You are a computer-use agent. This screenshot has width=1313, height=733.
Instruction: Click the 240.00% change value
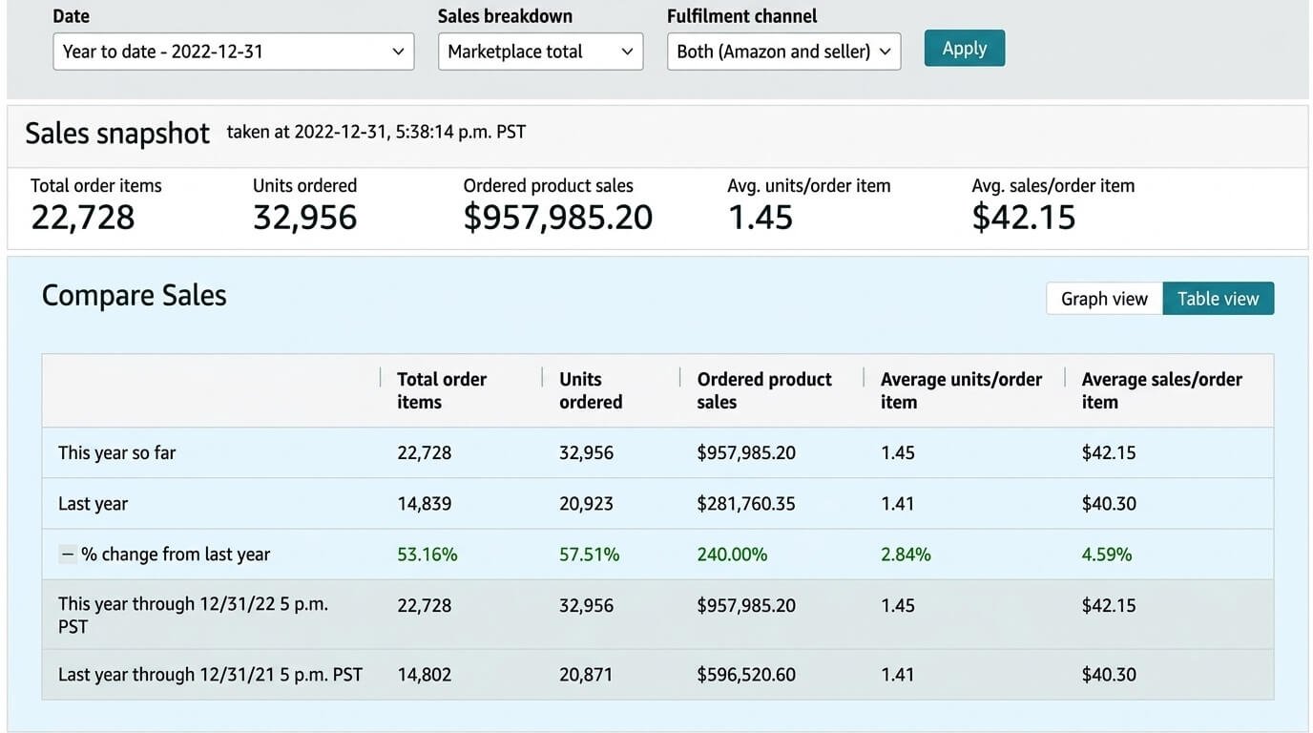(x=732, y=555)
